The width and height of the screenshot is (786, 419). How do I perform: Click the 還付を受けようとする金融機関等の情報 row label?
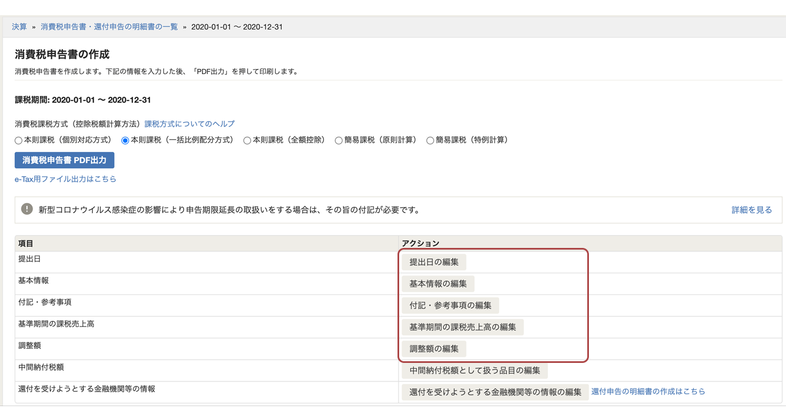[87, 389]
